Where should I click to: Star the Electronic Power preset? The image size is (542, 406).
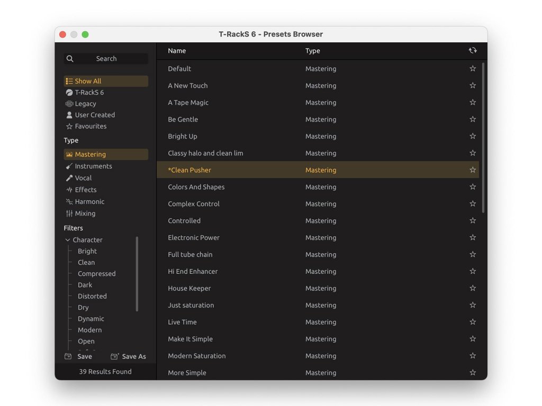pos(473,238)
